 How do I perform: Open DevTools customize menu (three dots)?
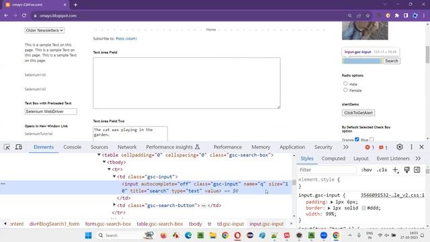411,147
